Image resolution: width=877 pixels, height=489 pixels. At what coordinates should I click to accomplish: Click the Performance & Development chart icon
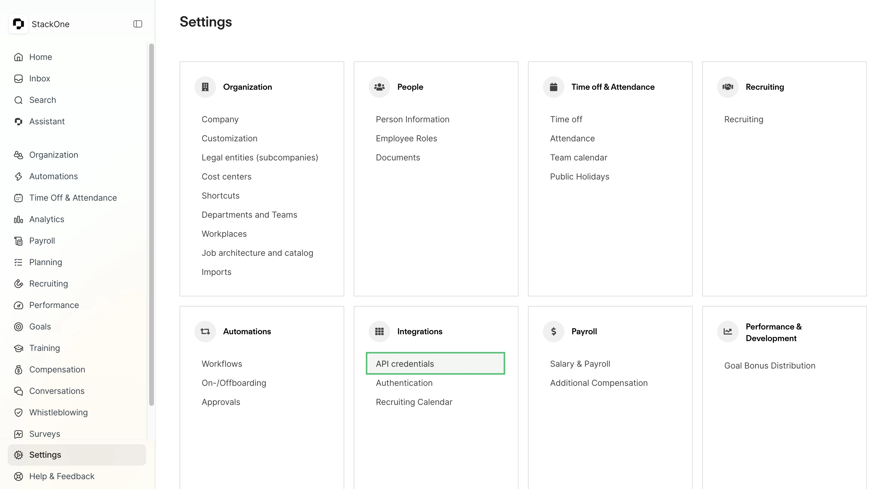click(727, 331)
